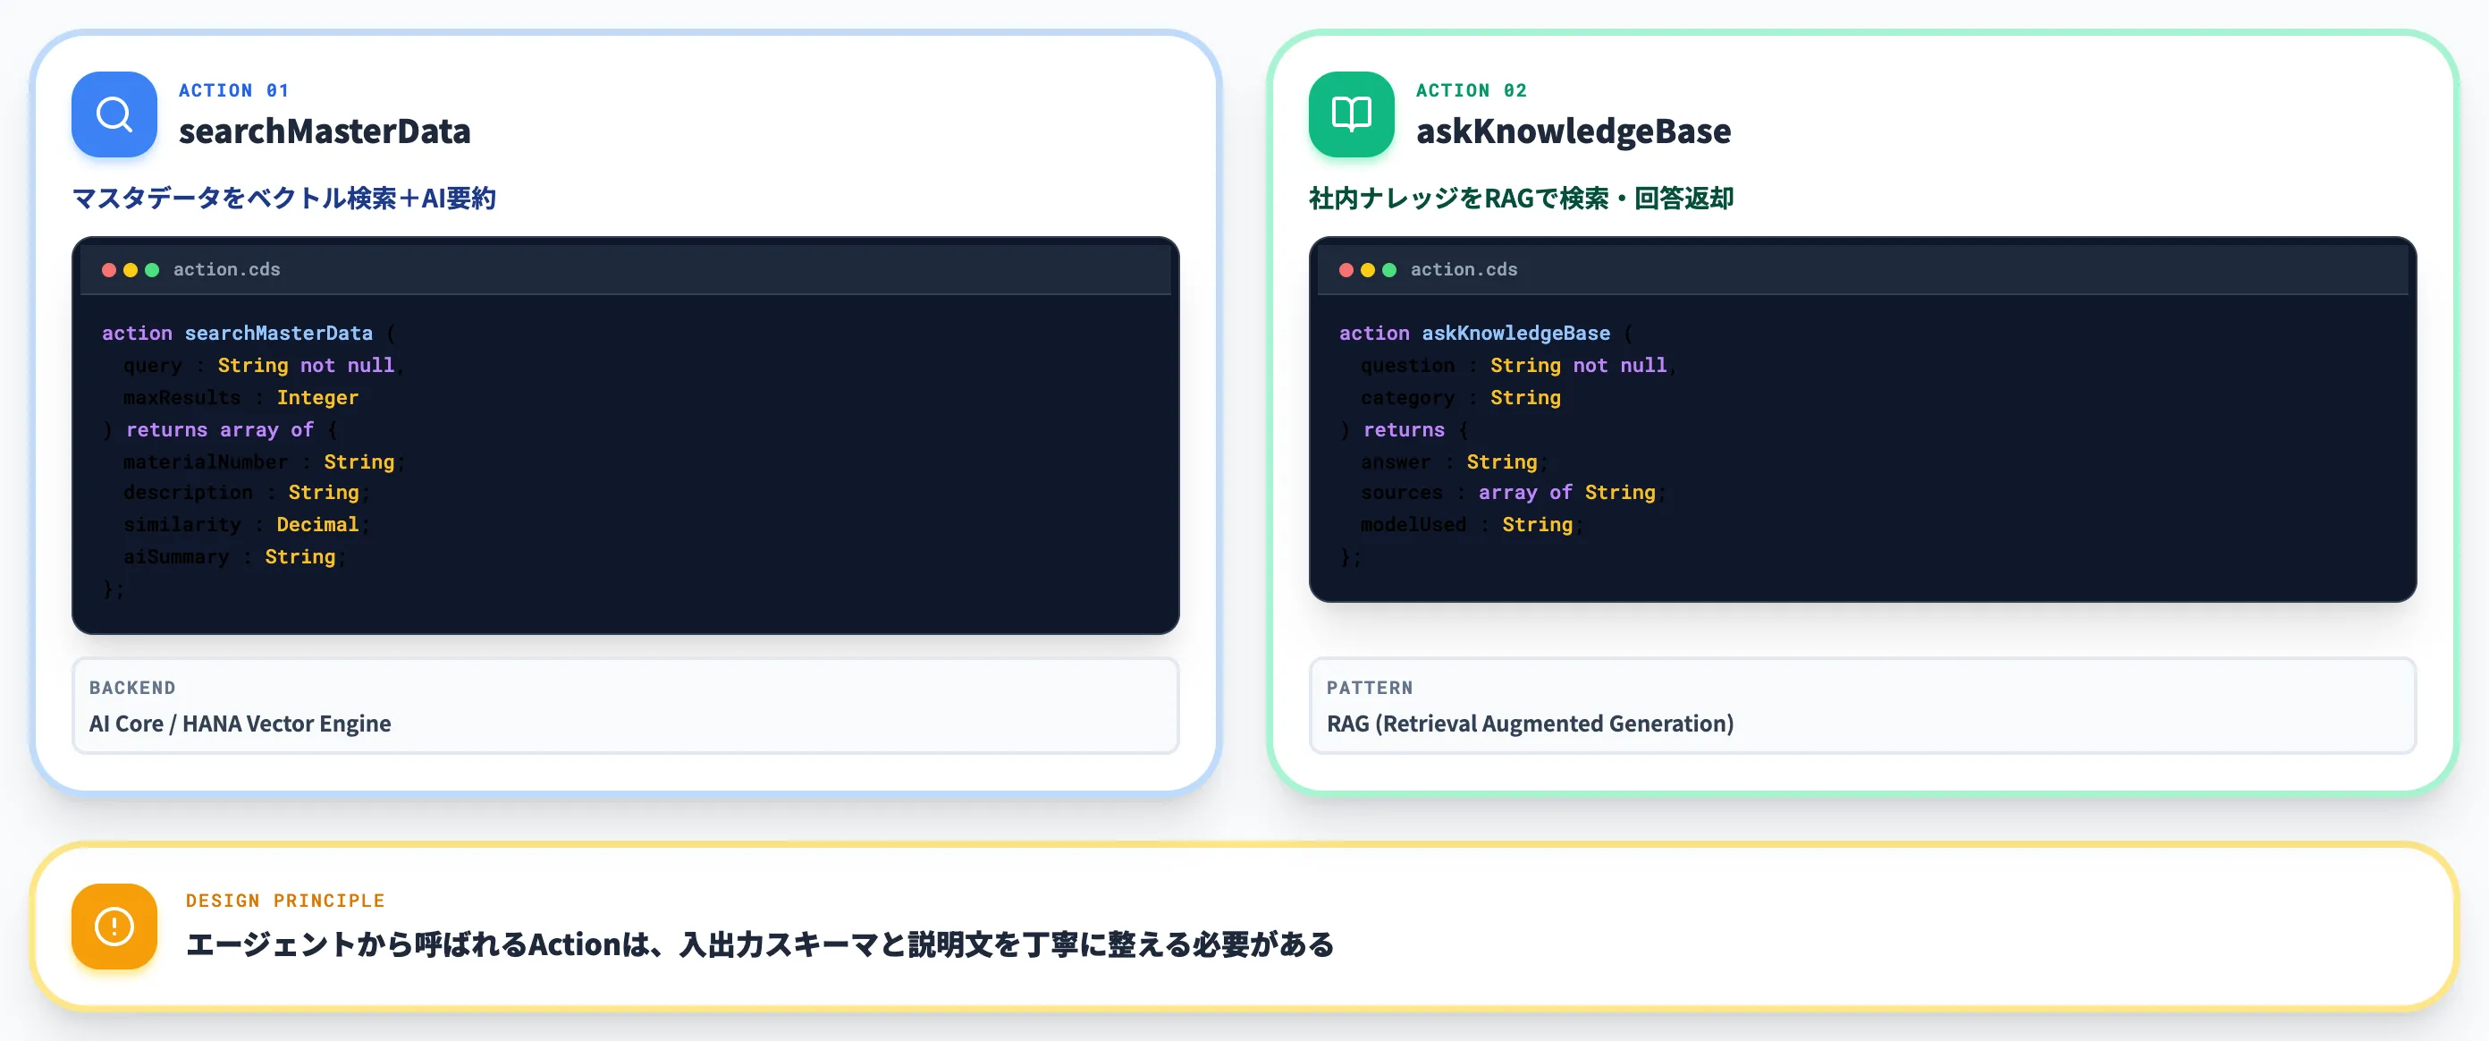The width and height of the screenshot is (2489, 1041).
Task: Select the searchMasterData heading
Action: (325, 131)
